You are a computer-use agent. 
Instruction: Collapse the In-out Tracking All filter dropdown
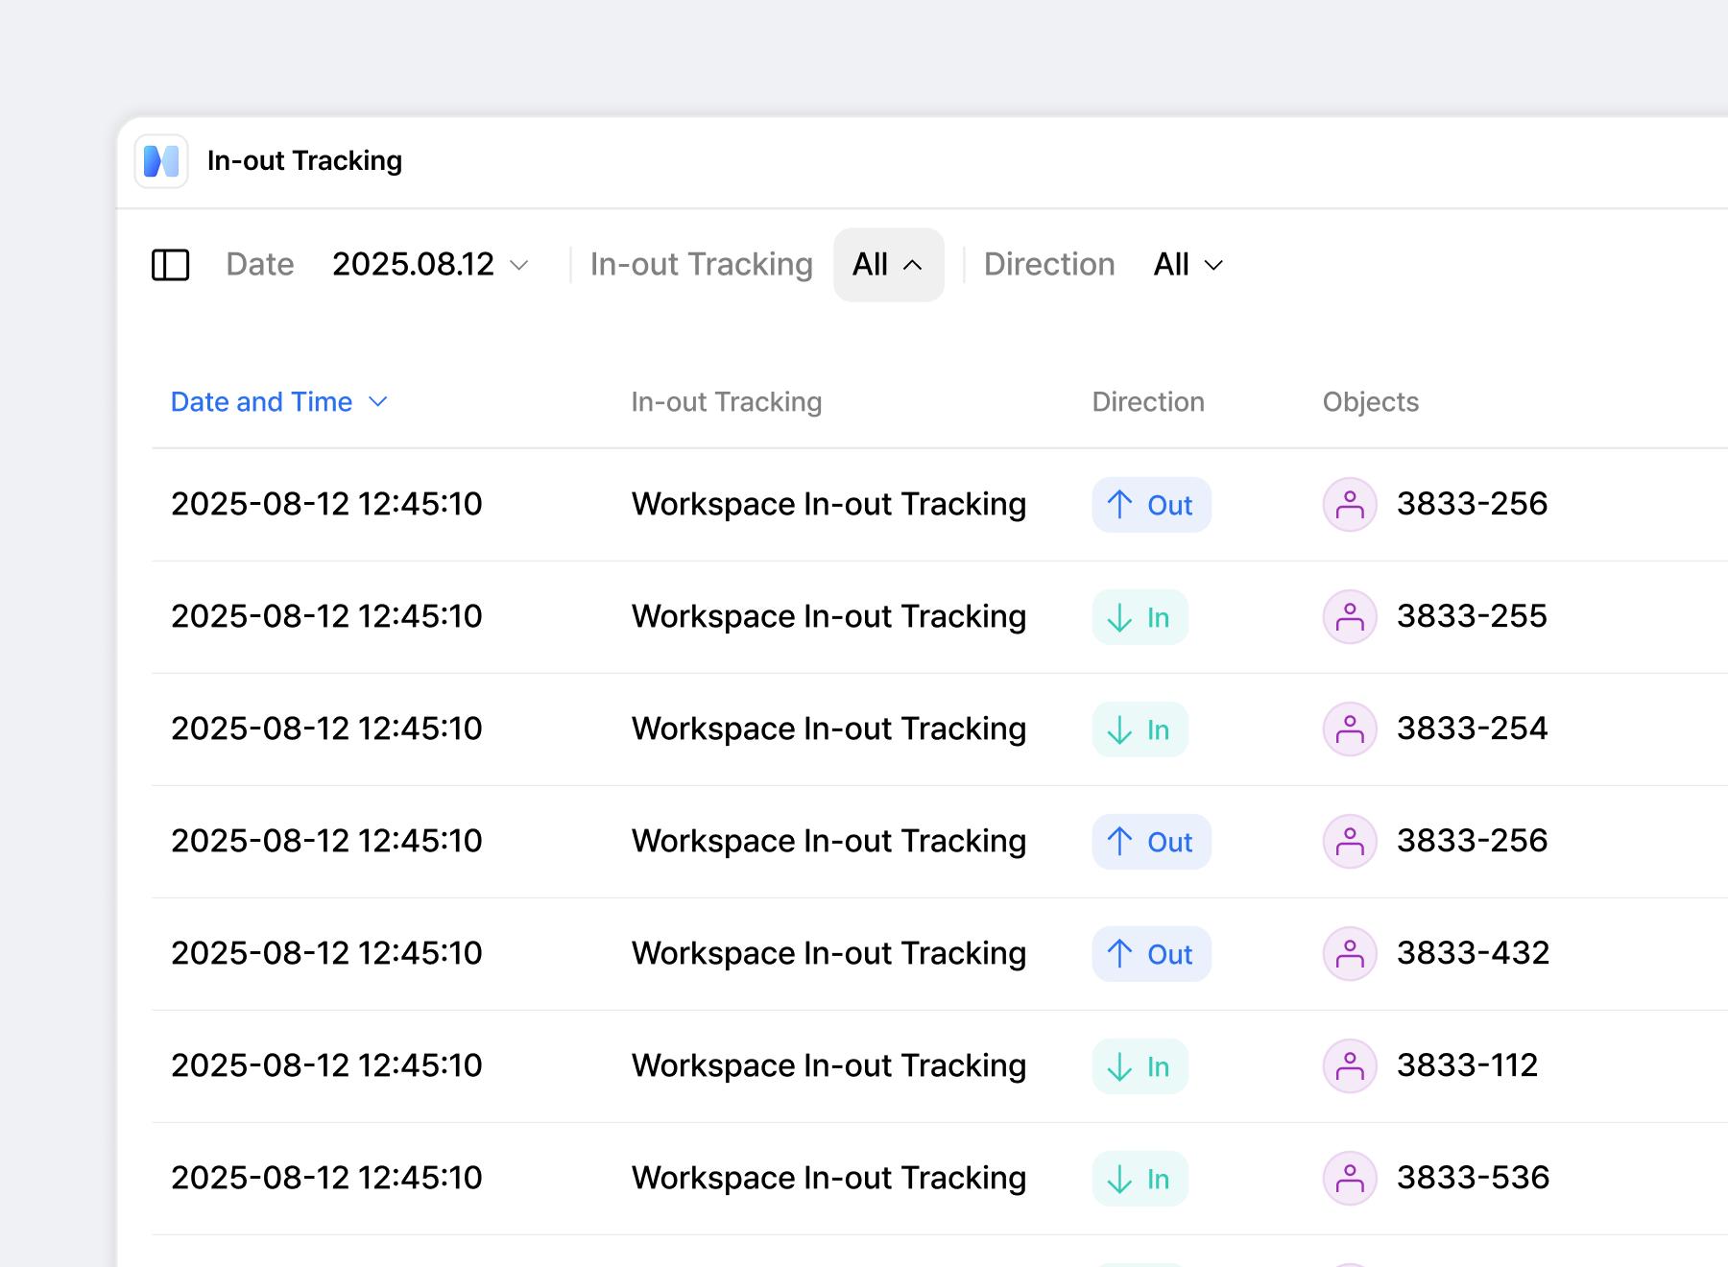click(x=888, y=265)
